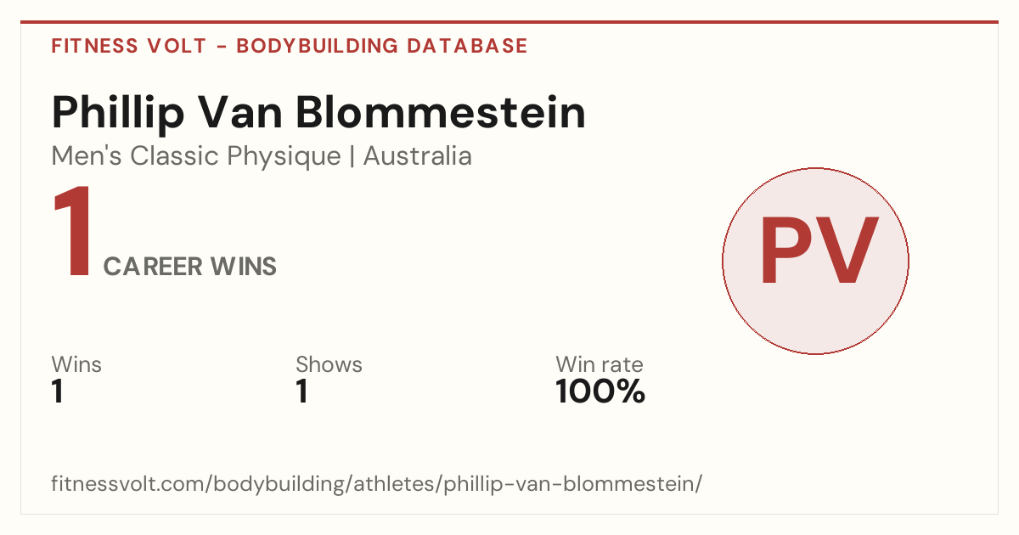Click the Shows stat label
This screenshot has width=1019, height=535.
329,364
